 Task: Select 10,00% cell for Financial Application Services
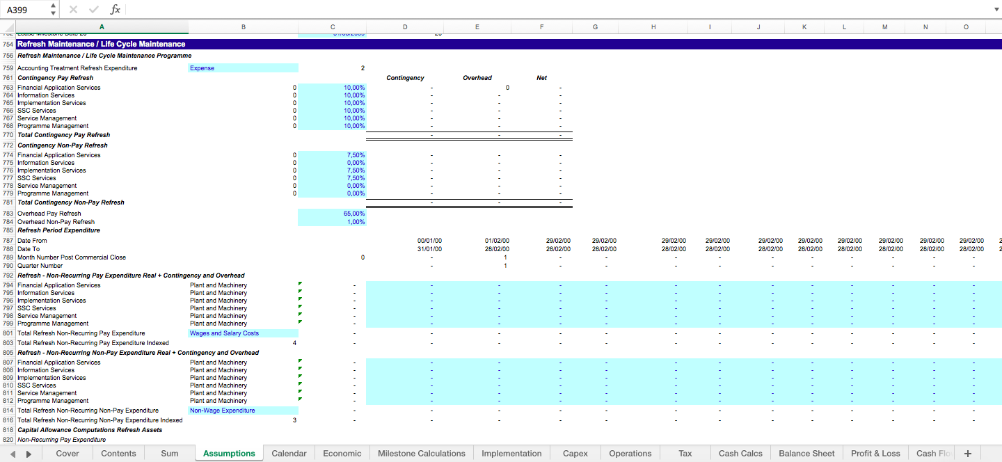pos(332,88)
